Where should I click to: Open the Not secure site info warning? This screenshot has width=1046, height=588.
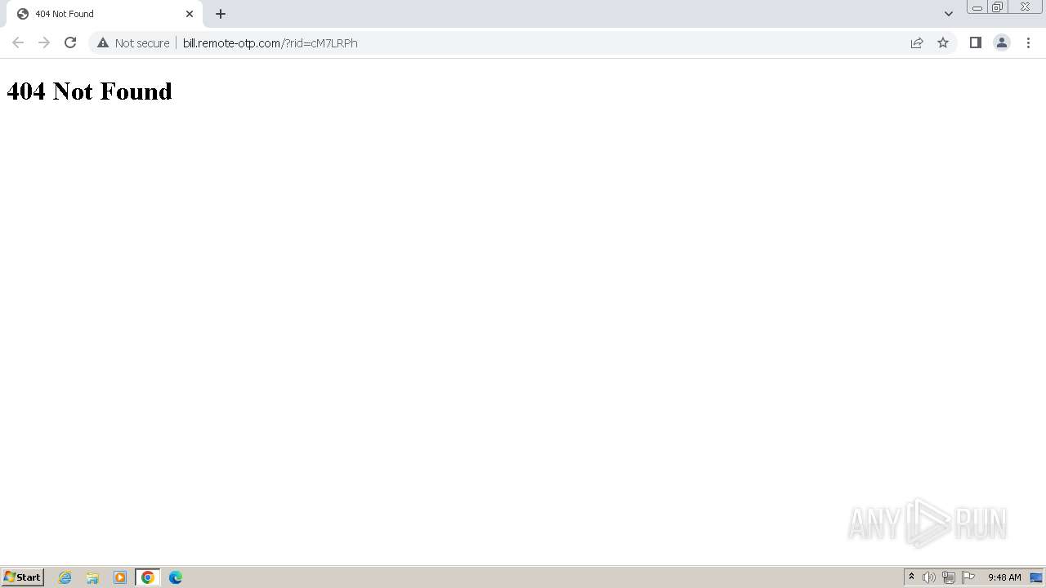tap(133, 42)
